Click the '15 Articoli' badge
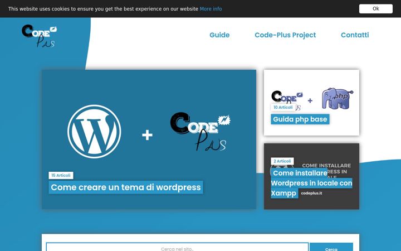 point(61,176)
